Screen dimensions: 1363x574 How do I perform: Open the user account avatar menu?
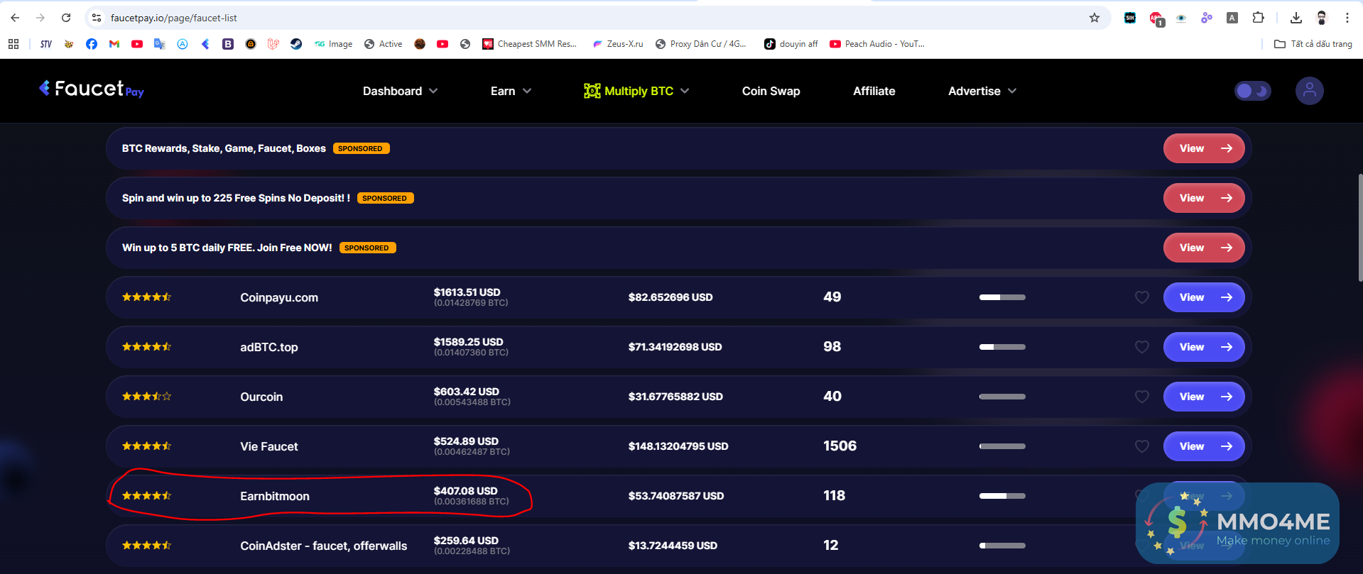[1309, 91]
